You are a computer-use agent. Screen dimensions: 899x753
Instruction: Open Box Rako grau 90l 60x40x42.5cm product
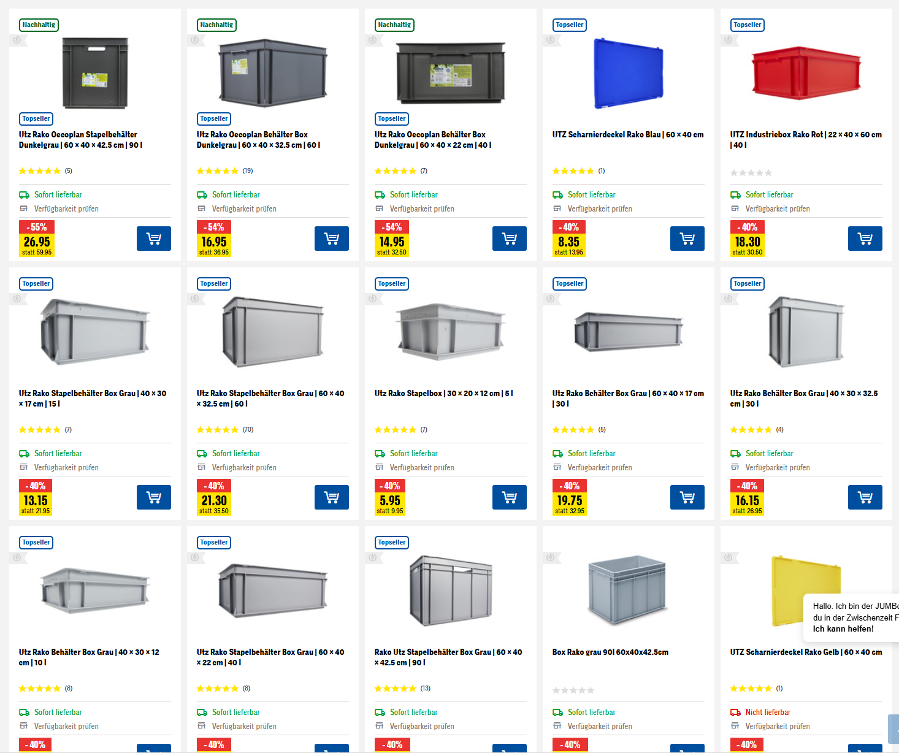pyautogui.click(x=610, y=652)
